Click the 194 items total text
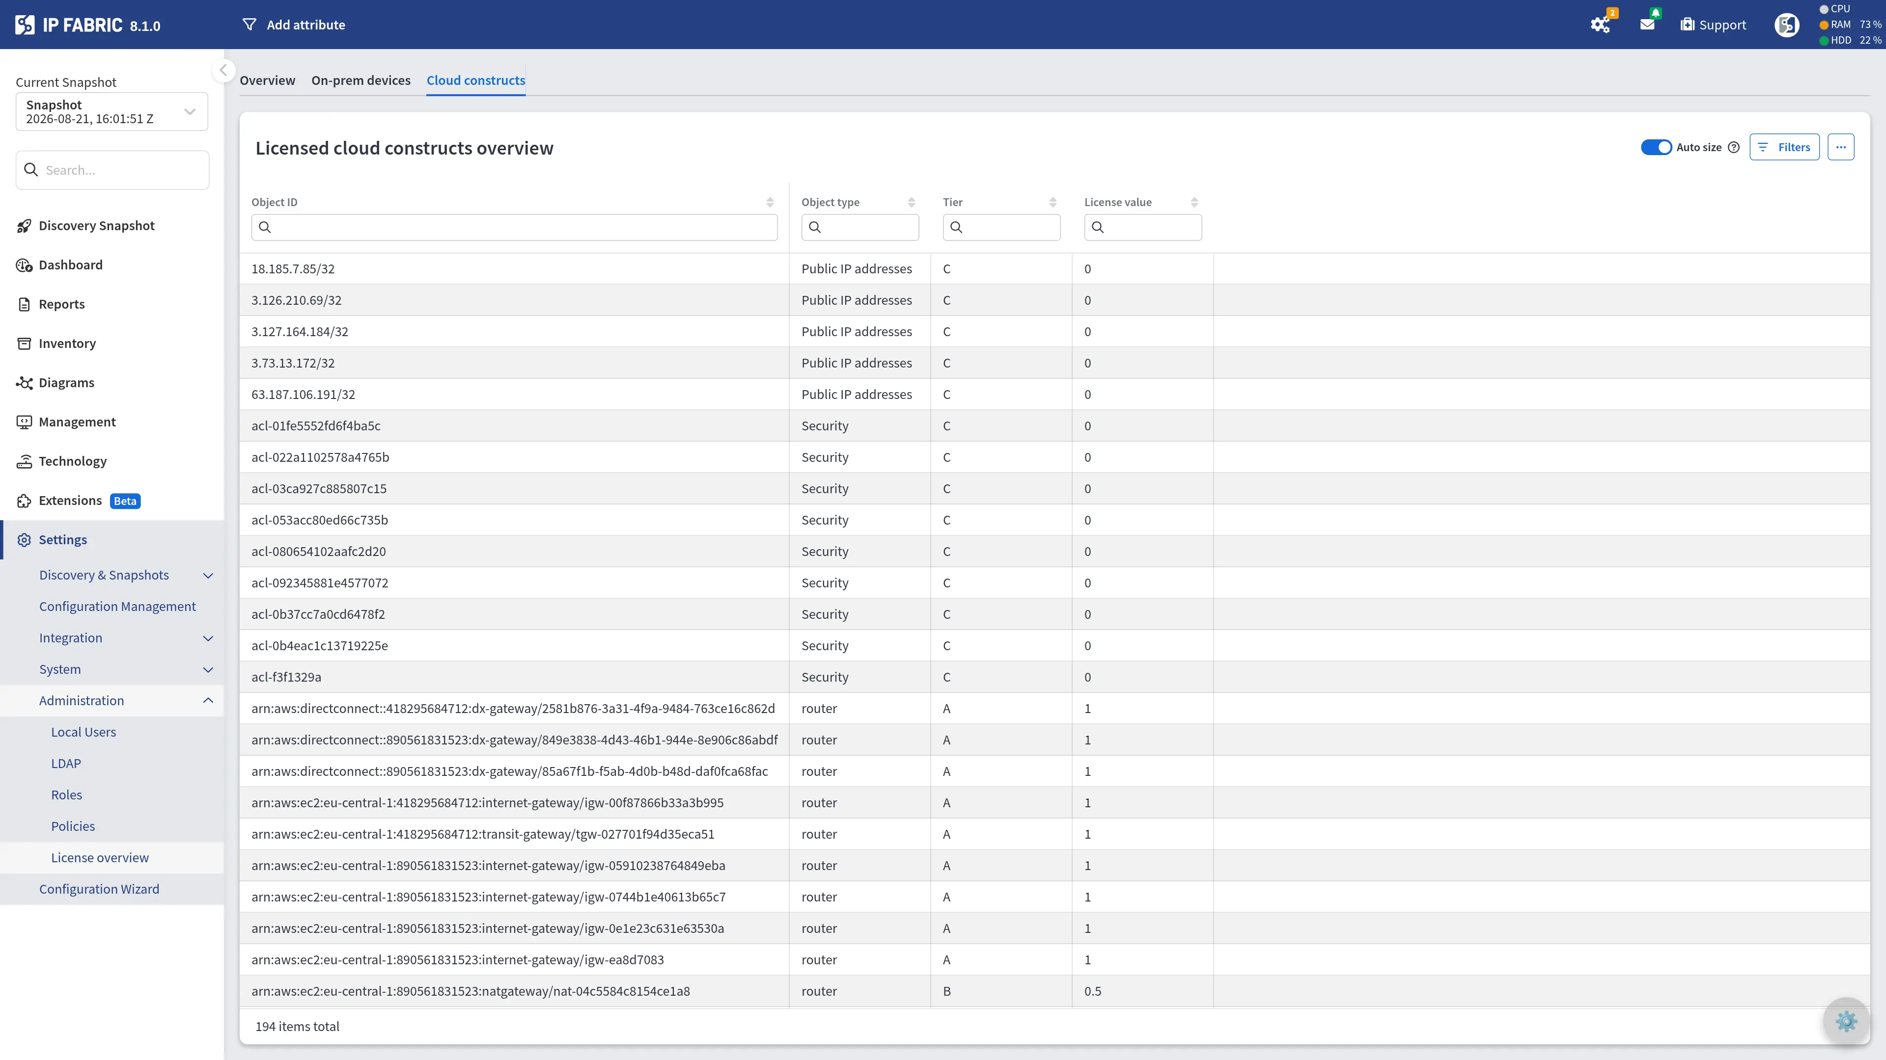 [297, 1026]
